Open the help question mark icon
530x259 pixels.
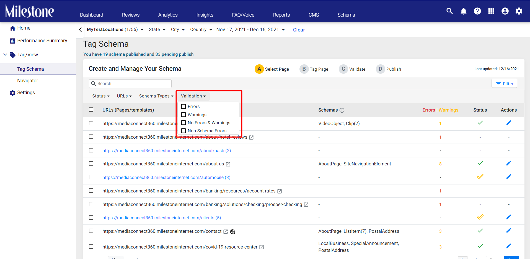click(x=477, y=11)
